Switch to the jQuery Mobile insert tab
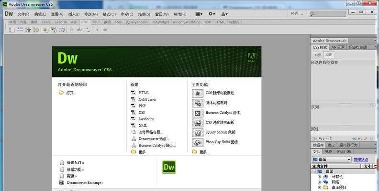The image size is (379, 191). tap(137, 22)
